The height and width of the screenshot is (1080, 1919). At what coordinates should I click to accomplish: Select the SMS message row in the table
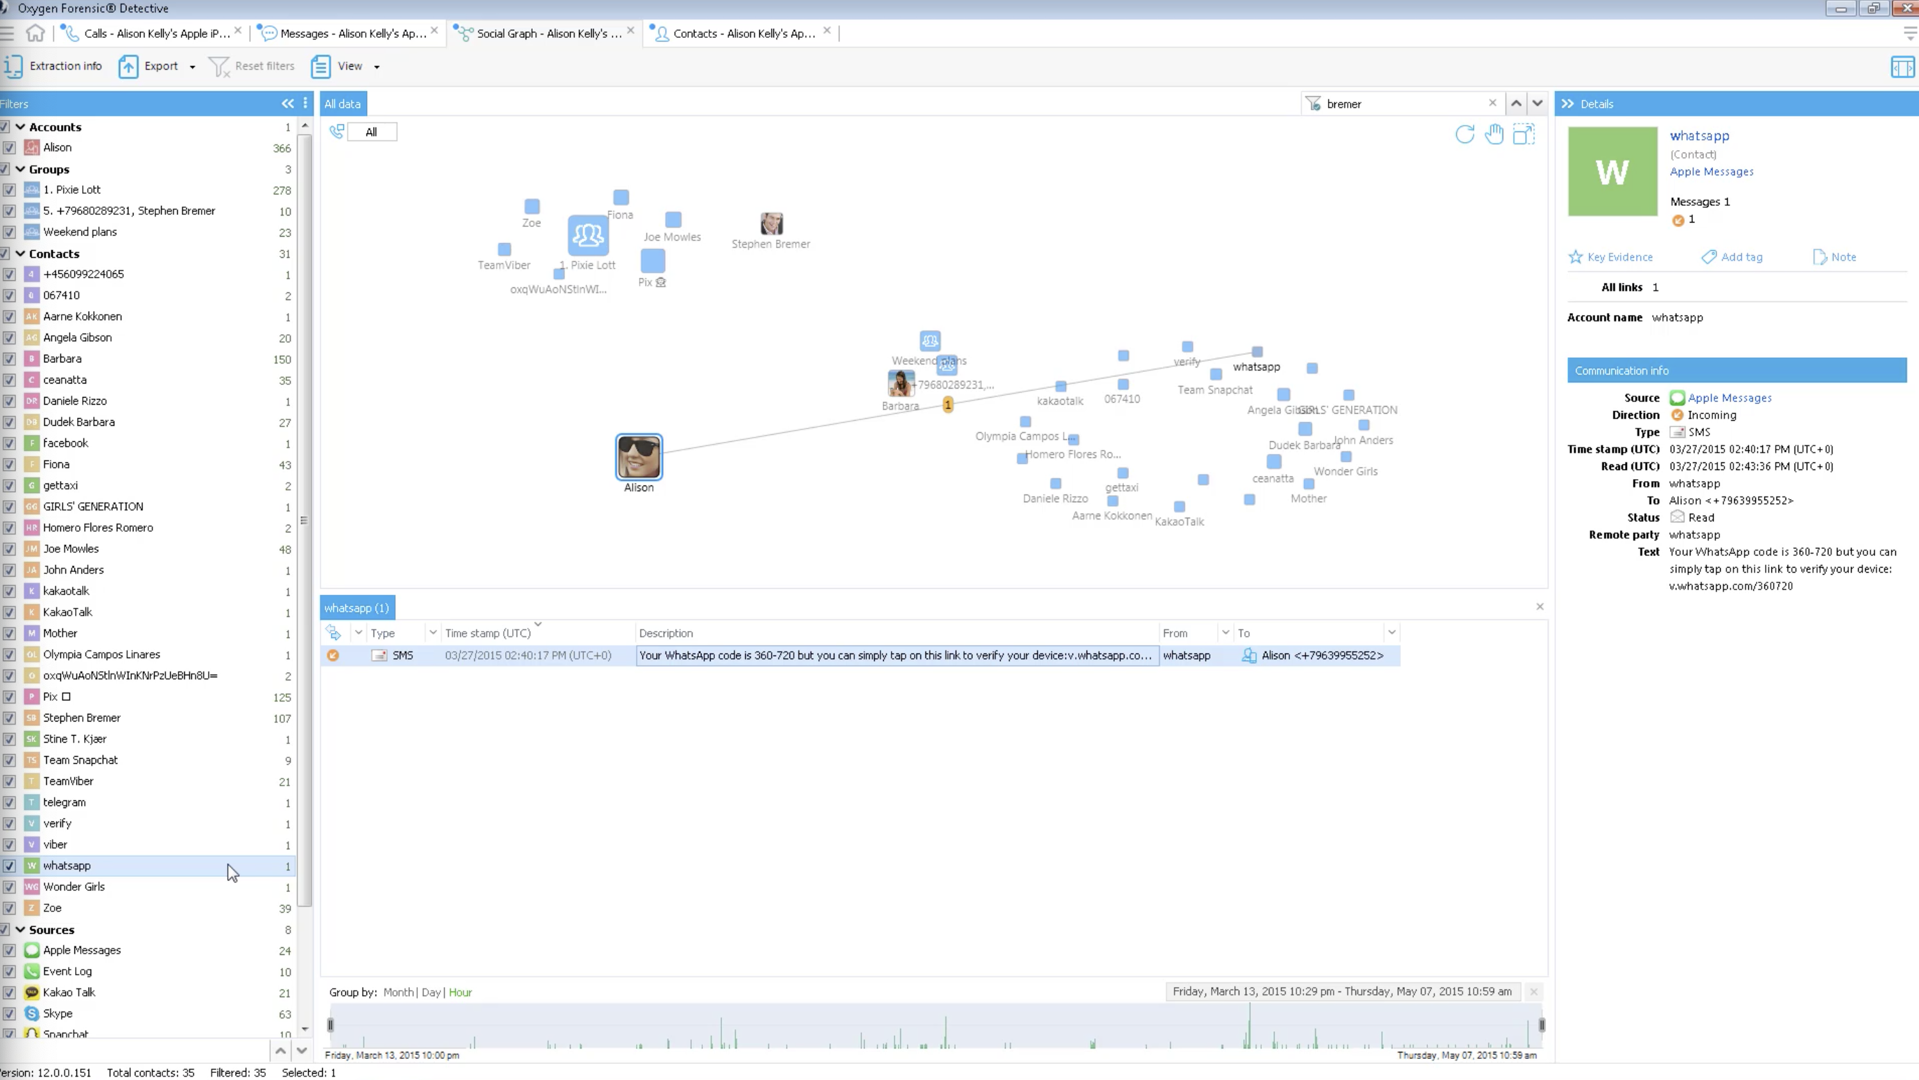pyautogui.click(x=861, y=655)
